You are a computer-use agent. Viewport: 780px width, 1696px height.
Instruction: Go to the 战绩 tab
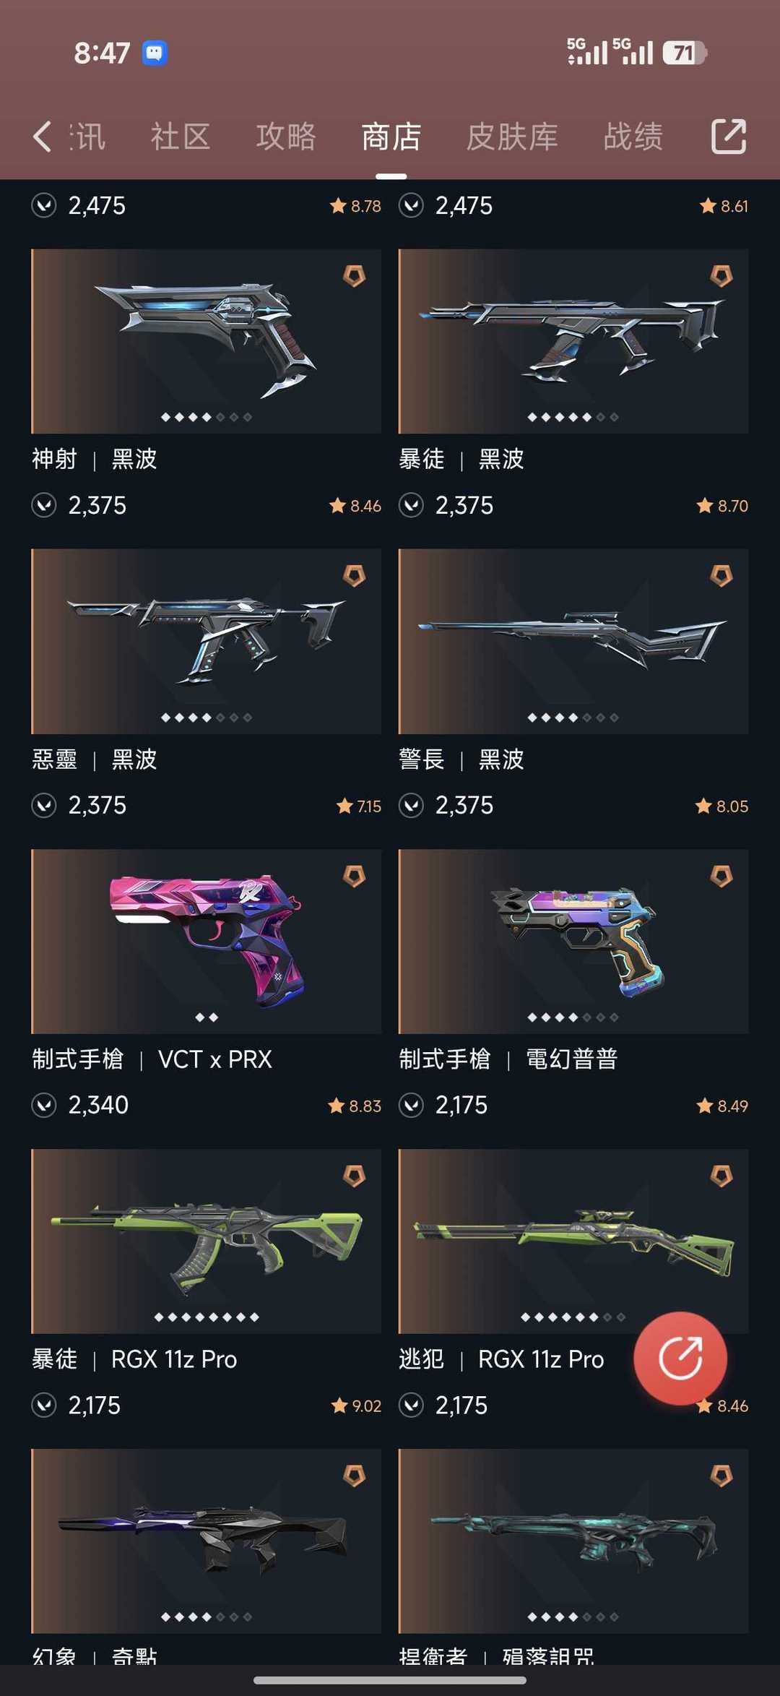633,137
